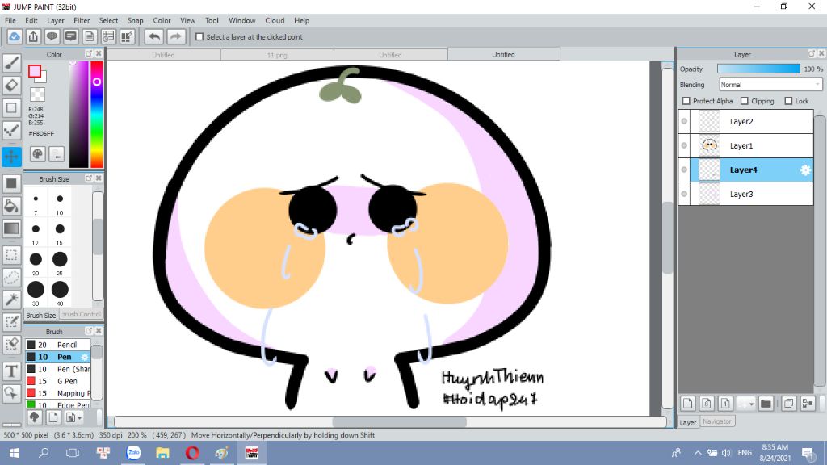Open Layer4 settings gear

[805, 170]
